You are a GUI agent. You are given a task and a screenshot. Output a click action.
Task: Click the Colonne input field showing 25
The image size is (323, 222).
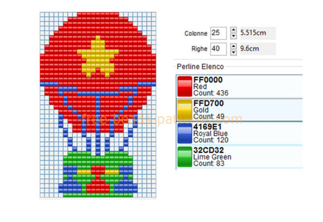point(219,33)
